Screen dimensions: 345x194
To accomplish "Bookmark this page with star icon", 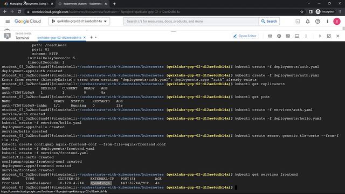I will tap(302, 12).
